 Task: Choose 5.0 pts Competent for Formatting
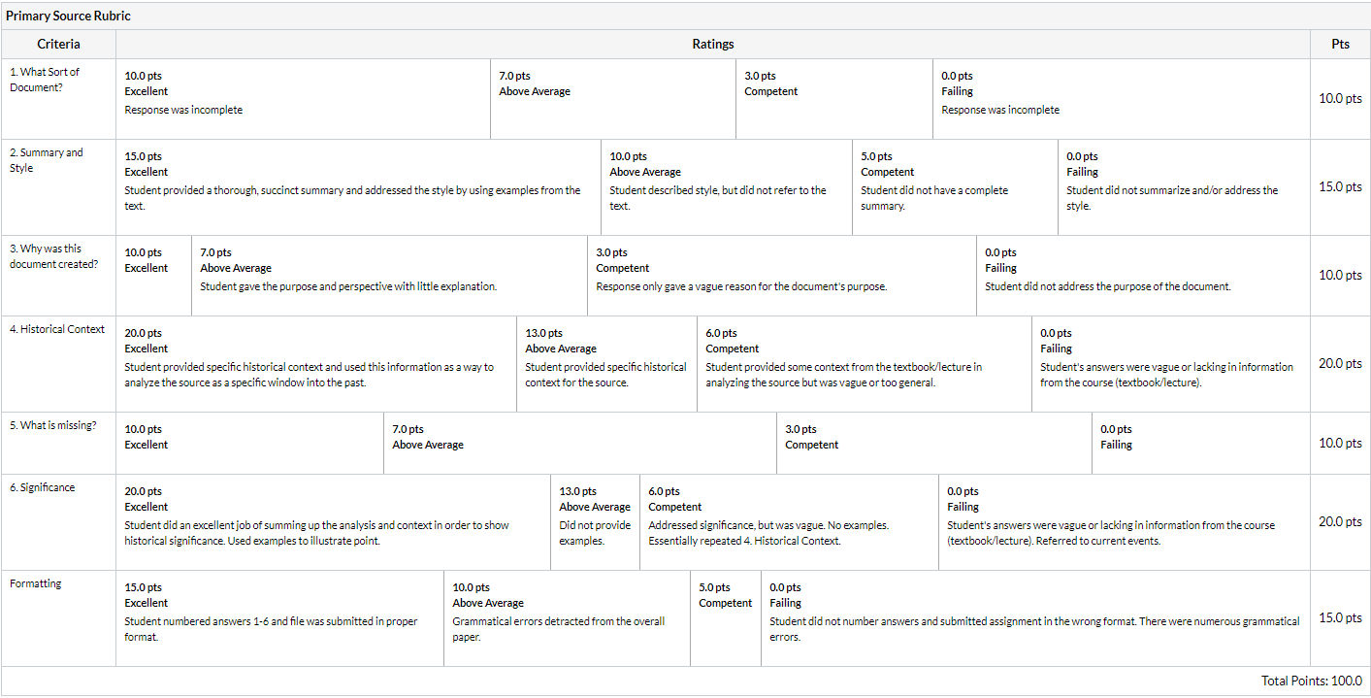pos(726,618)
